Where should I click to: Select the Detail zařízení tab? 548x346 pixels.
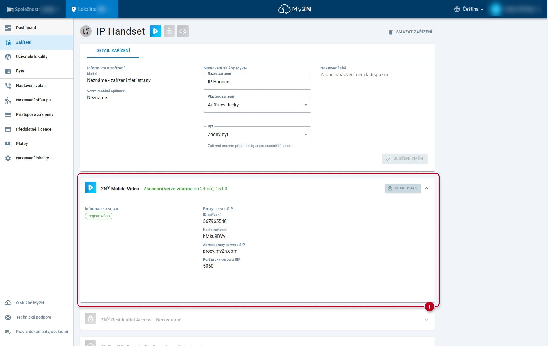[x=113, y=50]
